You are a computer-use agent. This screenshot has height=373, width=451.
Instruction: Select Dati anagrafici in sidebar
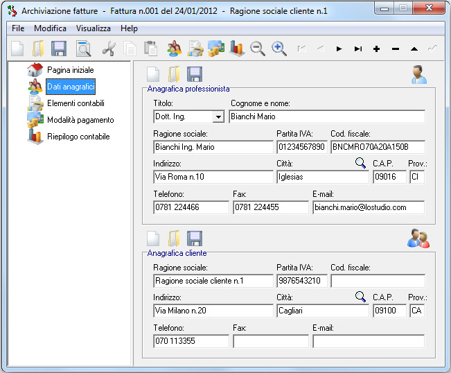[x=71, y=87]
